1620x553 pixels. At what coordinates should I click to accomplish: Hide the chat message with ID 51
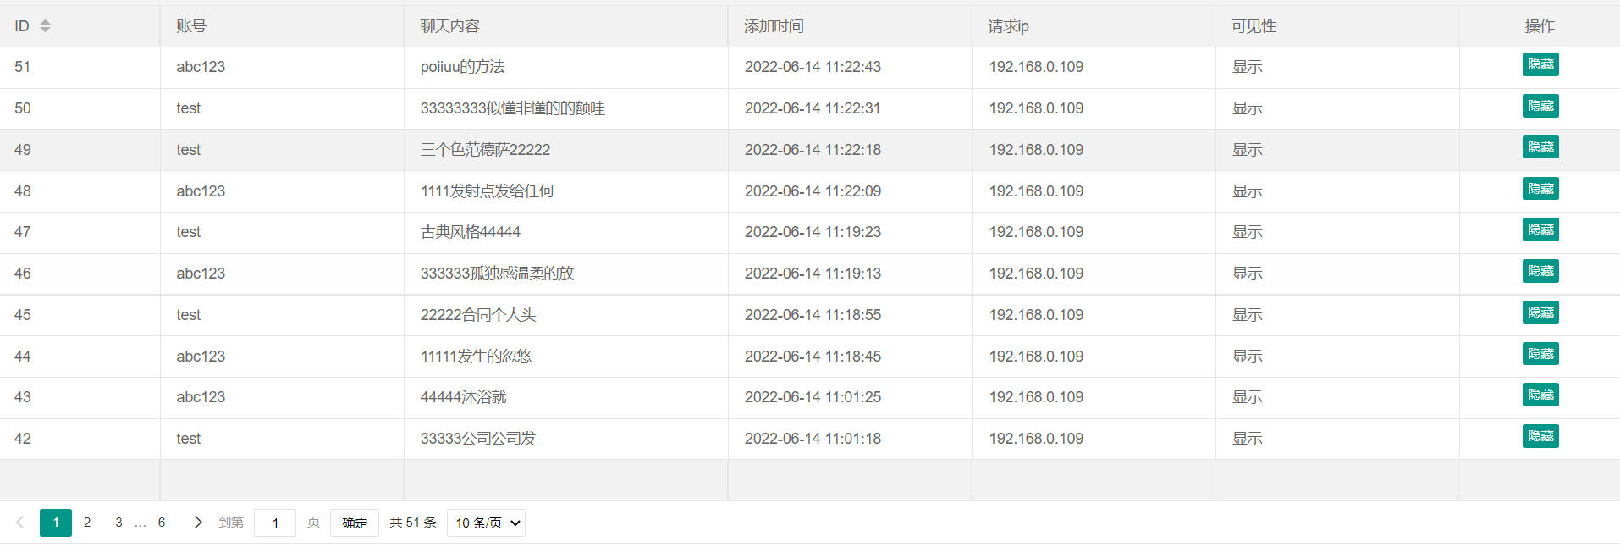click(x=1540, y=65)
